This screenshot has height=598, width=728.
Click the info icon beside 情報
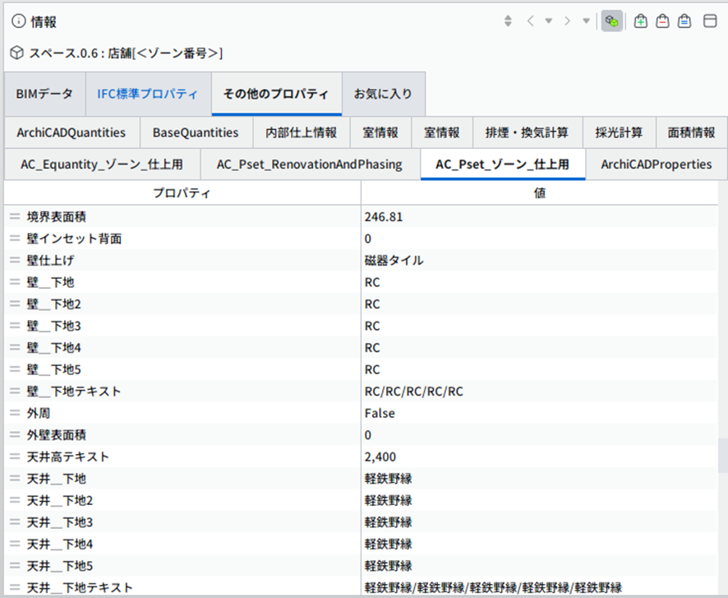18,21
